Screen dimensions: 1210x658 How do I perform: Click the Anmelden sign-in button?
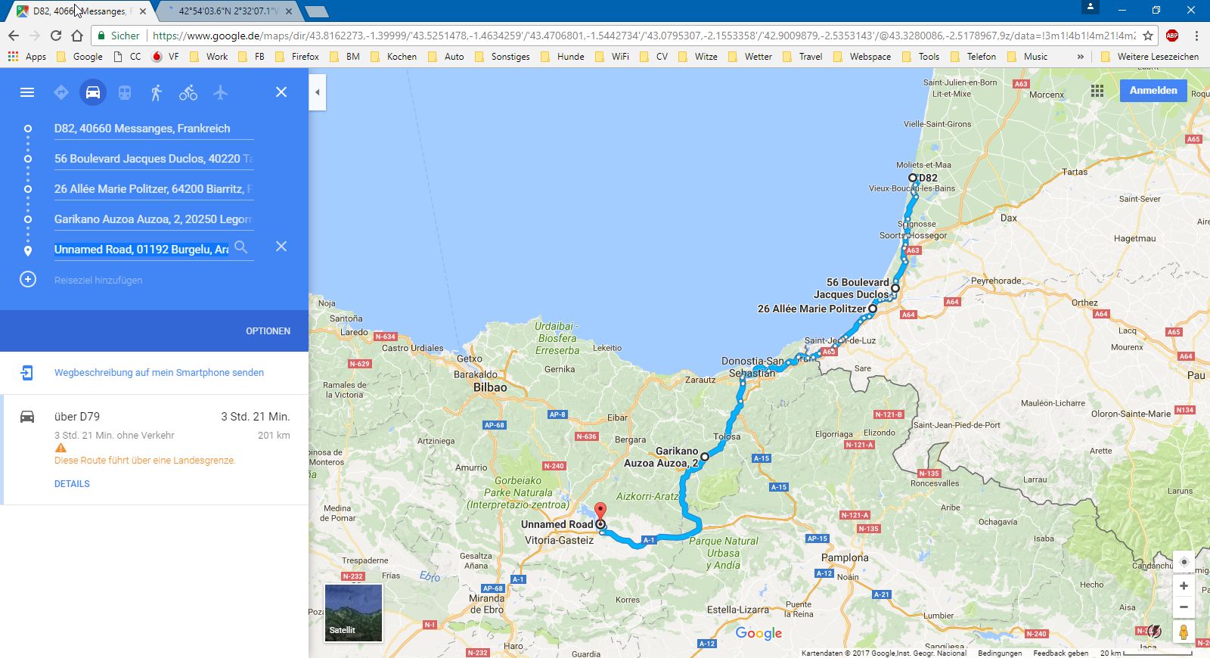point(1153,91)
